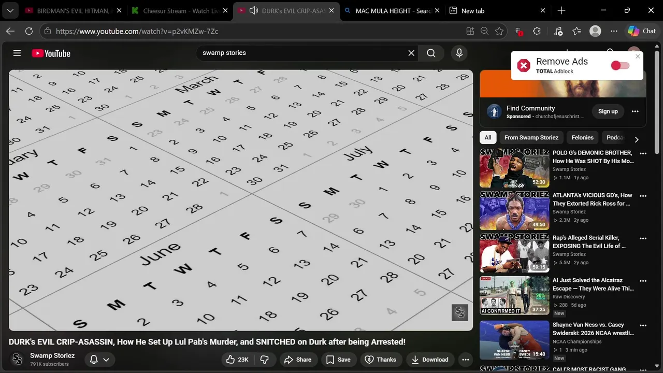
Task: Start voice search with microphone icon
Action: click(459, 53)
